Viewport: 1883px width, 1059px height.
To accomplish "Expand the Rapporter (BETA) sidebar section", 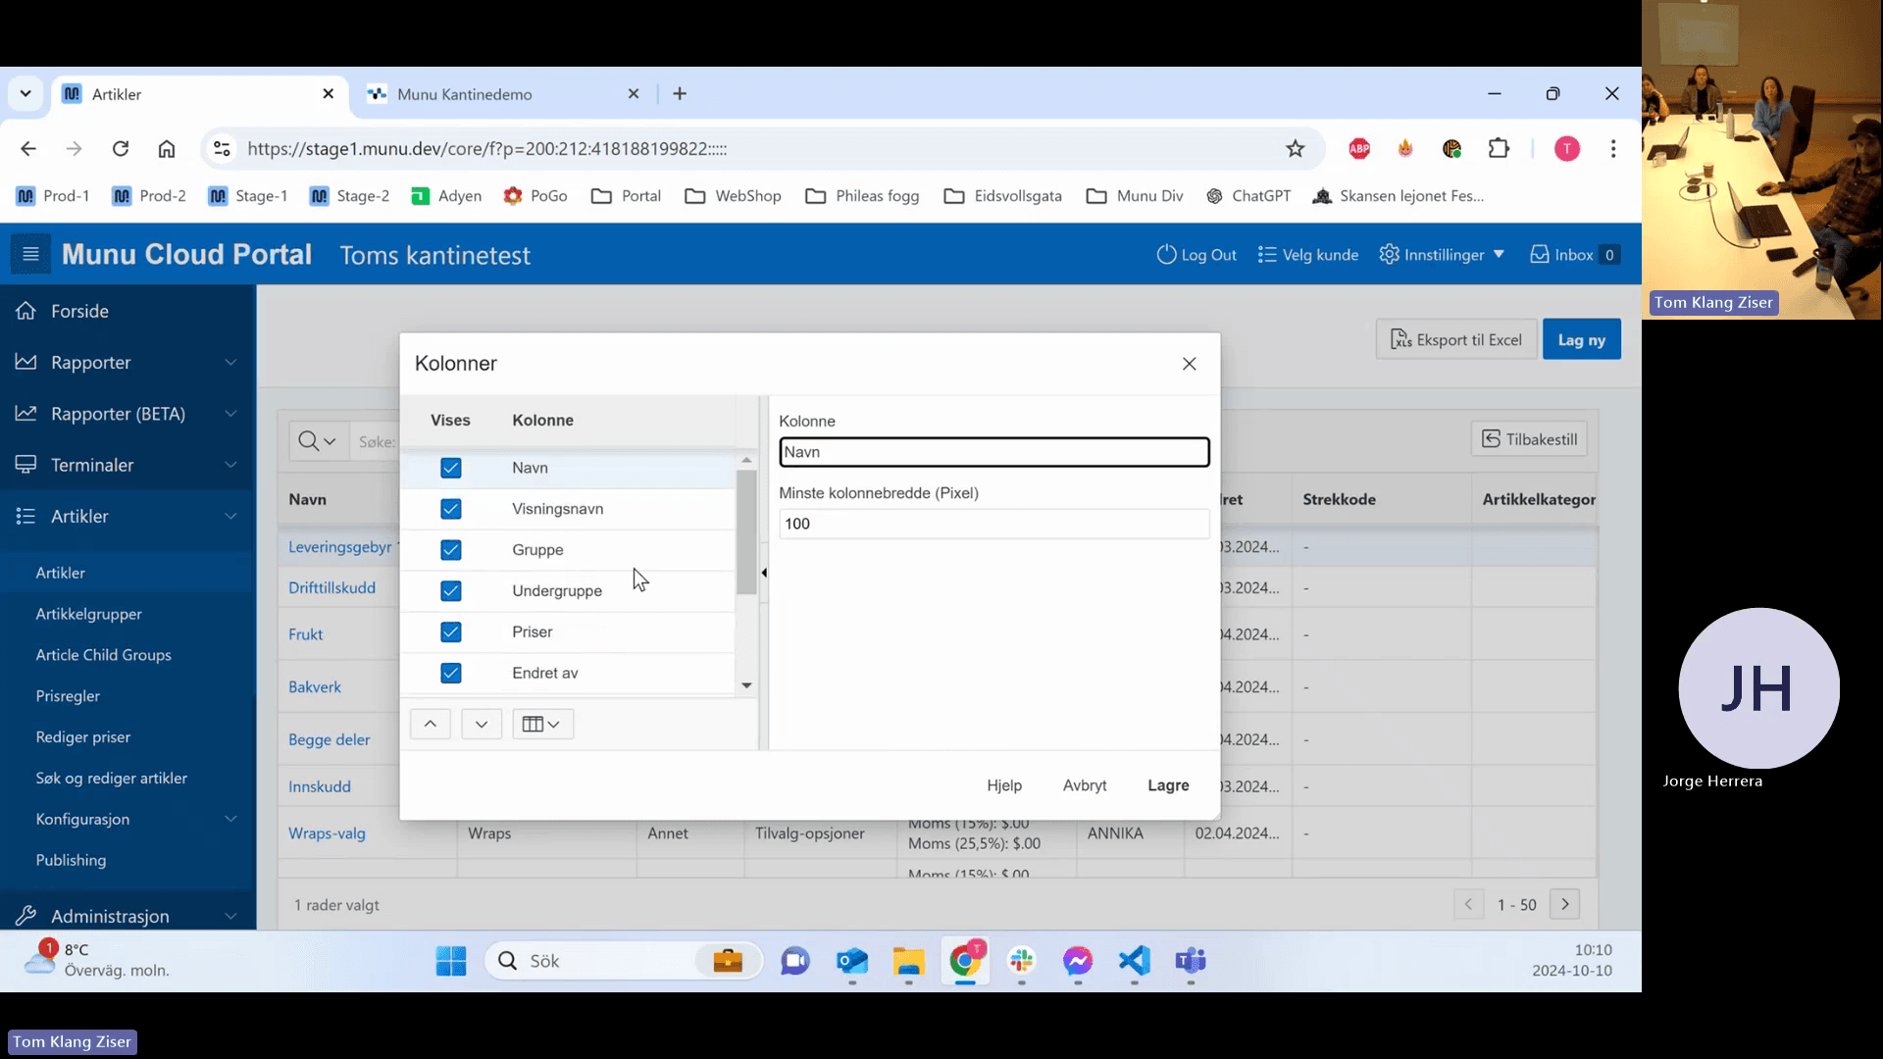I will click(127, 414).
